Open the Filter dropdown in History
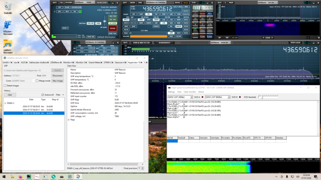The width and height of the screenshot is (321, 180). [60, 95]
